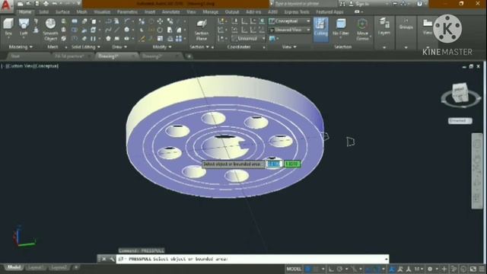Screen dimensions: 487x274
Task: Click the annotation scale 1:1 button
Action: pyautogui.click(x=419, y=269)
